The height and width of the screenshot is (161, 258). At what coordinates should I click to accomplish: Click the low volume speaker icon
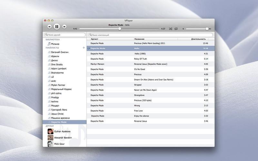click(x=183, y=29)
